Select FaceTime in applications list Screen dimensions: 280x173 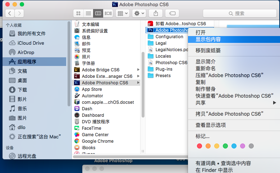point(106,128)
